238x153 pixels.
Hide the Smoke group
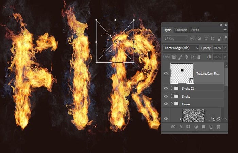coord(166,96)
